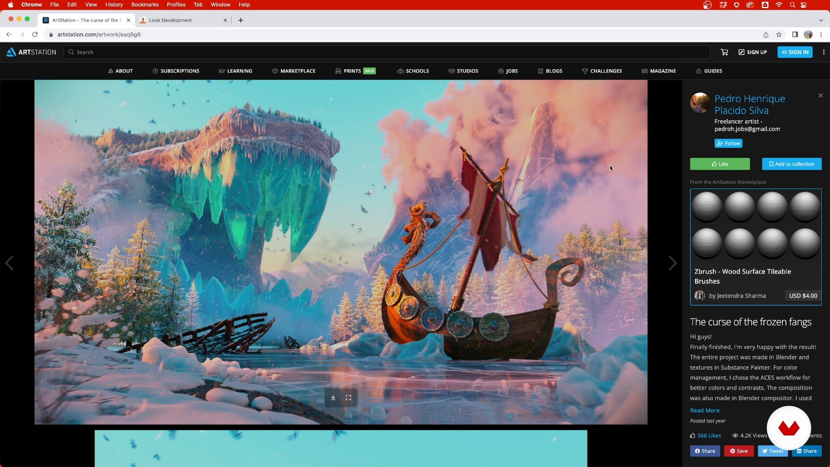Expand Chrome tab search chevron
The image size is (830, 467).
click(x=821, y=20)
